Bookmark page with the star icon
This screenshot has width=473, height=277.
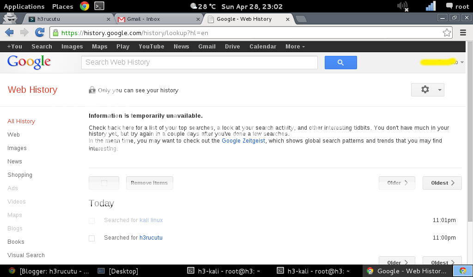(447, 33)
